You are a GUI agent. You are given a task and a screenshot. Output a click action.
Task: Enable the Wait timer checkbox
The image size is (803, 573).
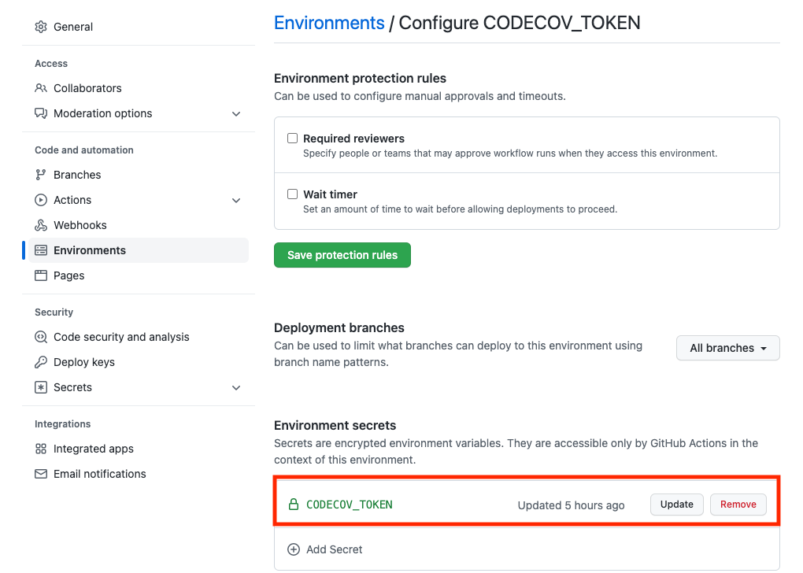292,194
